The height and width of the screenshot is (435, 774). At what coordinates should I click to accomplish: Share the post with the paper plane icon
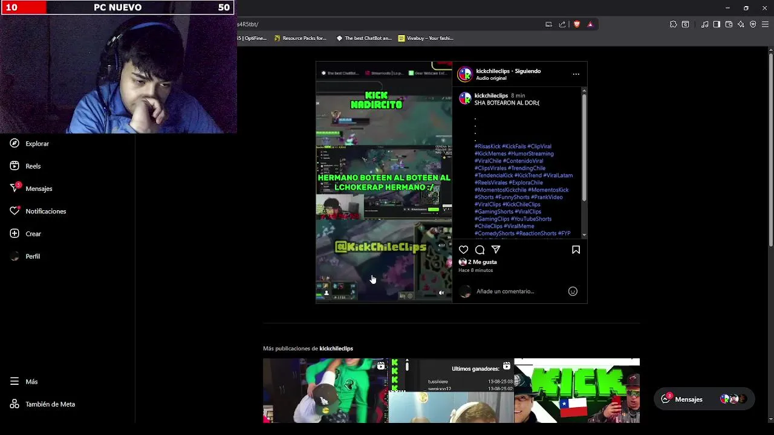pyautogui.click(x=496, y=250)
